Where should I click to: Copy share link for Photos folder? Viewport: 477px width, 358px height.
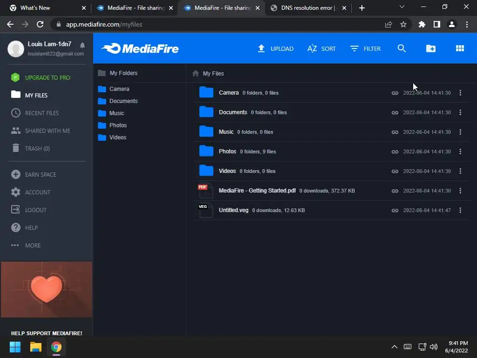pyautogui.click(x=395, y=151)
